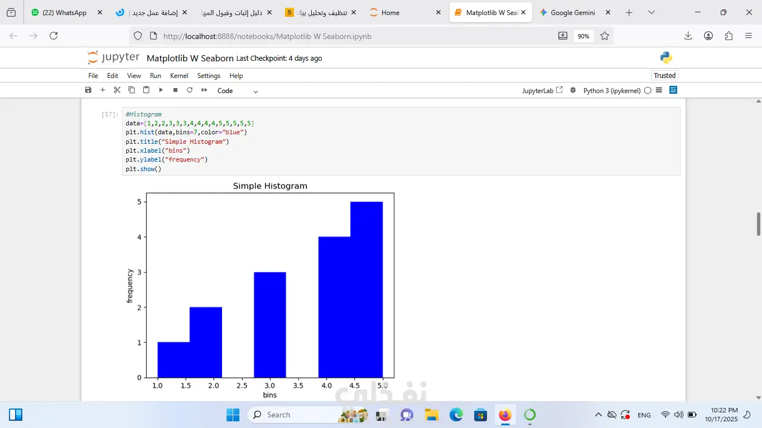The height and width of the screenshot is (428, 762).
Task: Rename the notebook title Matplotlib W Seaborn
Action: 190,58
